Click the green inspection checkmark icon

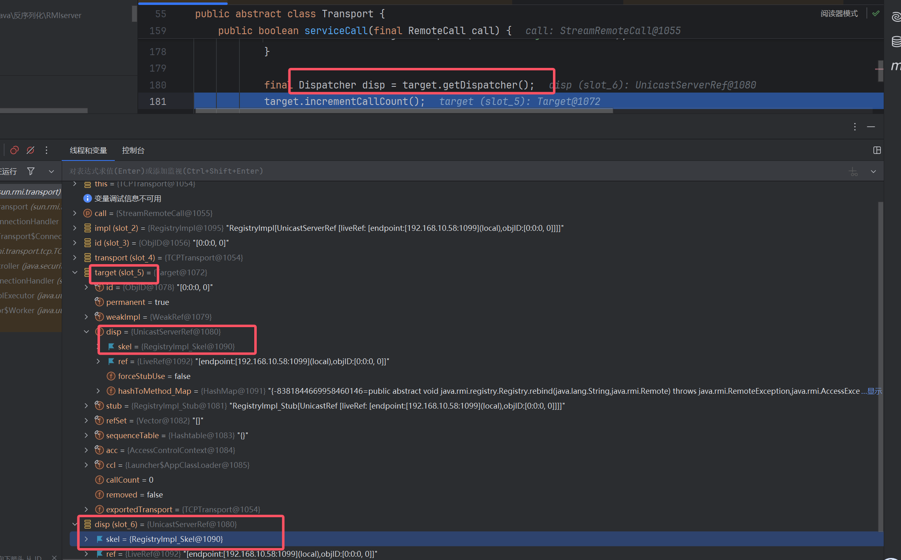(x=875, y=14)
